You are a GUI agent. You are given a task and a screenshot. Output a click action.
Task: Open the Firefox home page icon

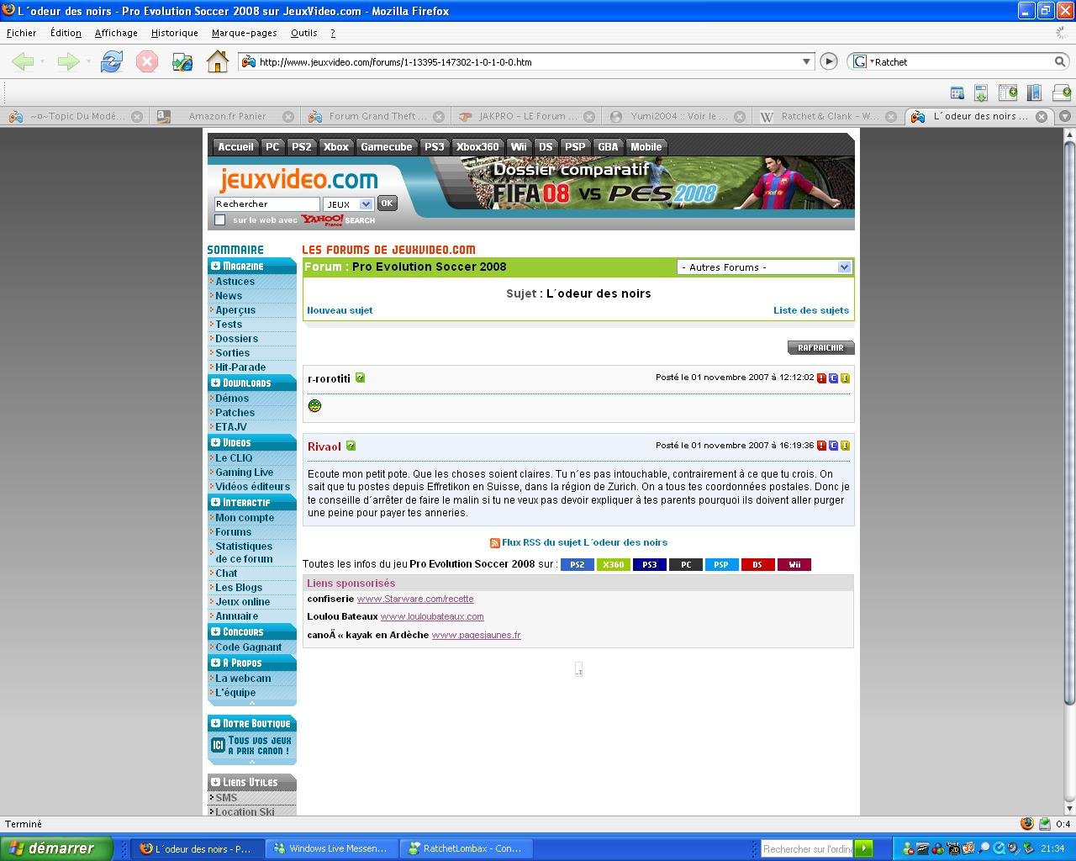[218, 61]
